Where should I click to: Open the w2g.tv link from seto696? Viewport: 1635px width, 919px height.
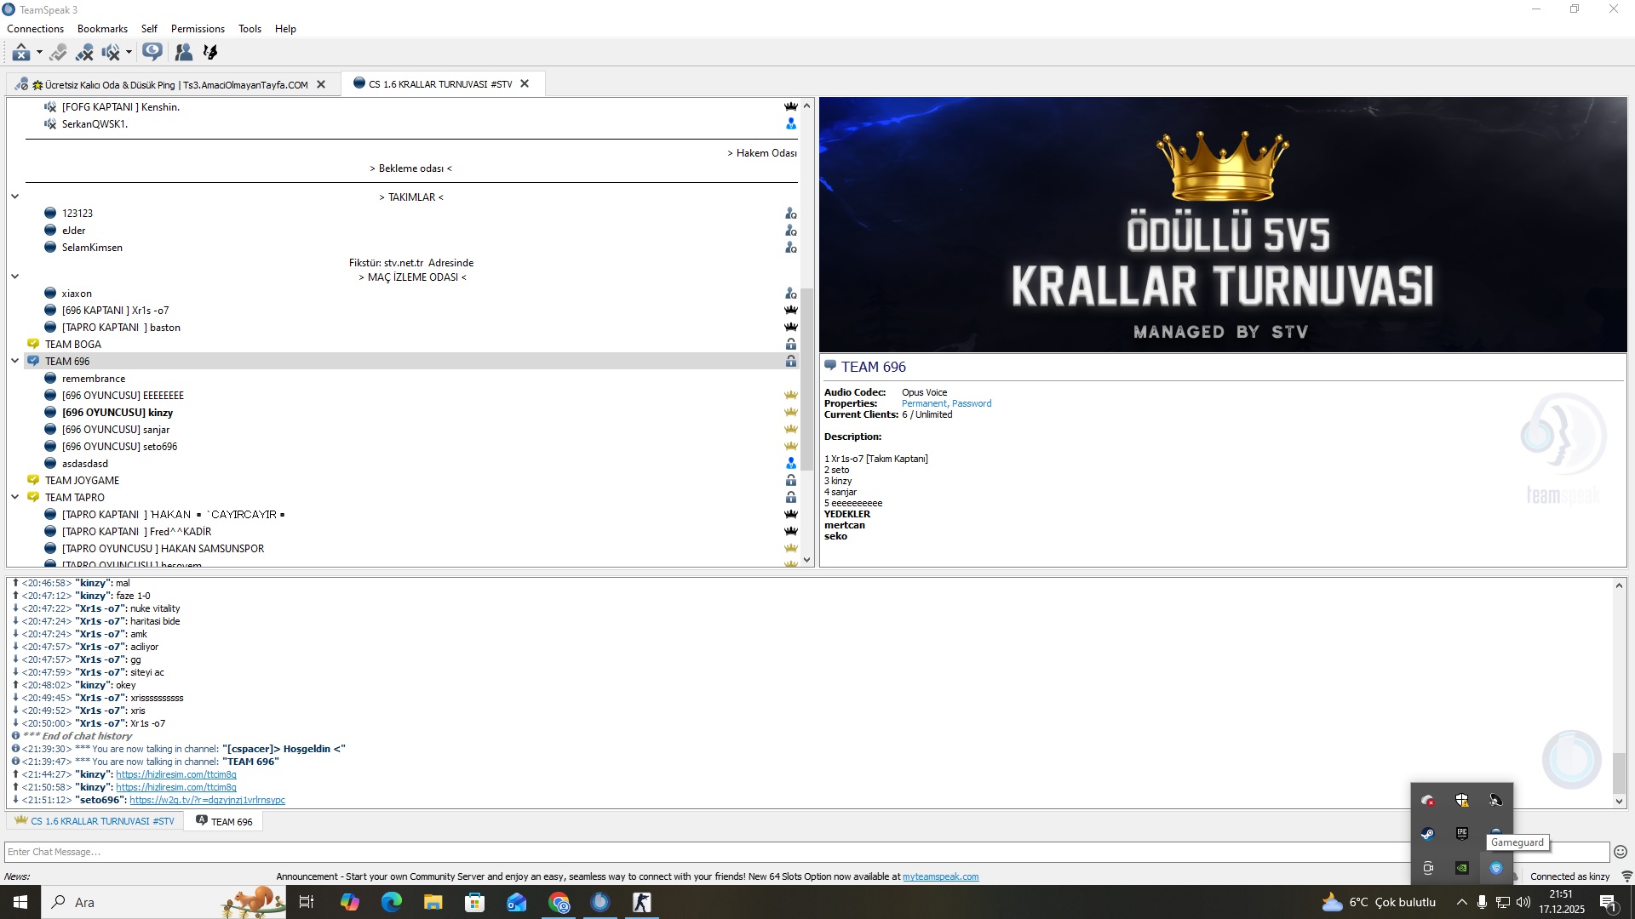[207, 801]
